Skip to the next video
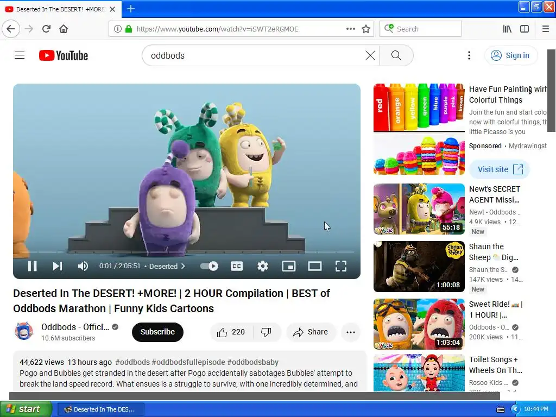 coord(58,266)
